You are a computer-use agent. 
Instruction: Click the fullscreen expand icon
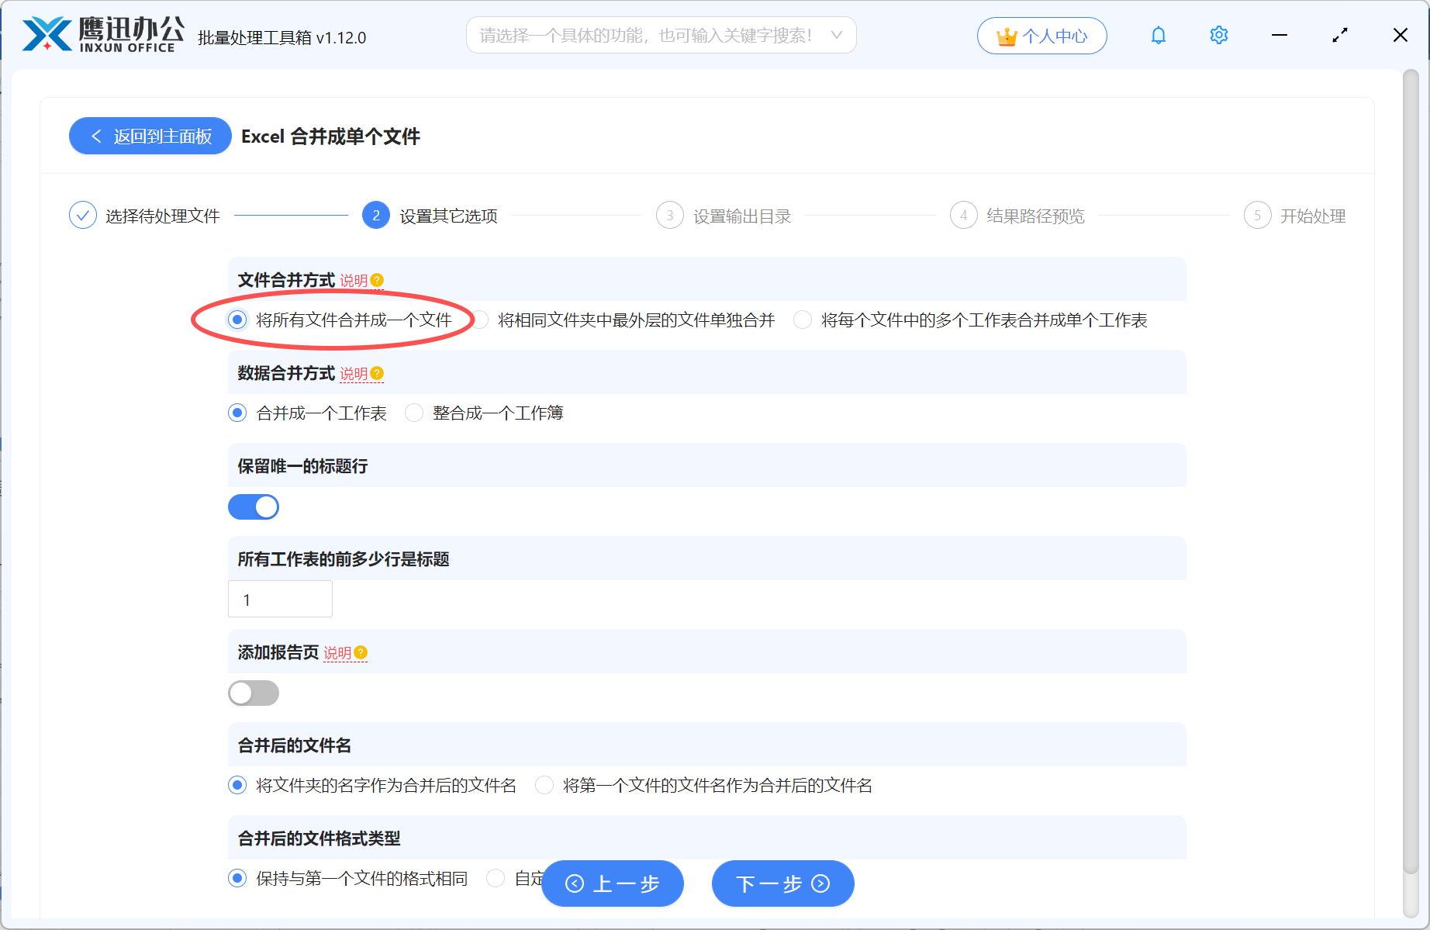[x=1339, y=35]
